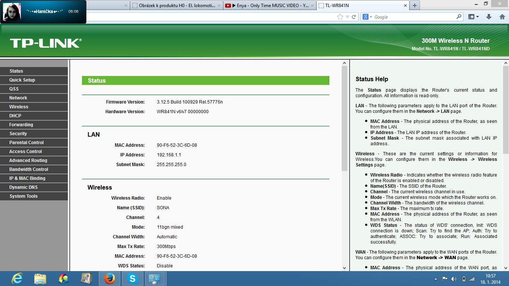The width and height of the screenshot is (509, 286).
Task: Click the mode value 11bgn mixed
Action: coord(170,227)
